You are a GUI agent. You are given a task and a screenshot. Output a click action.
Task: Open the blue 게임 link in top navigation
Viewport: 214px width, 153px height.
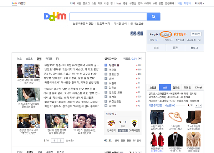[x=180, y=3]
